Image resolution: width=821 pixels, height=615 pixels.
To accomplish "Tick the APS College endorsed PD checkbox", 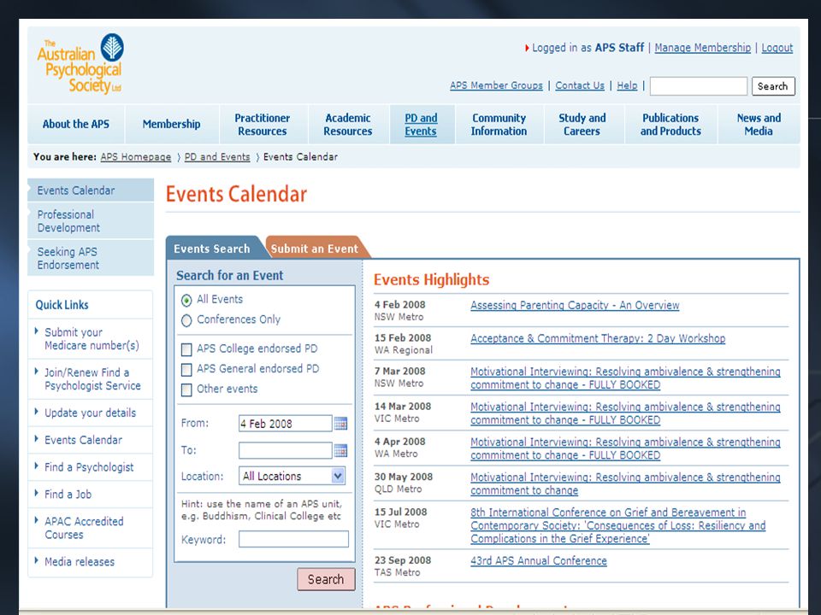I will (186, 349).
